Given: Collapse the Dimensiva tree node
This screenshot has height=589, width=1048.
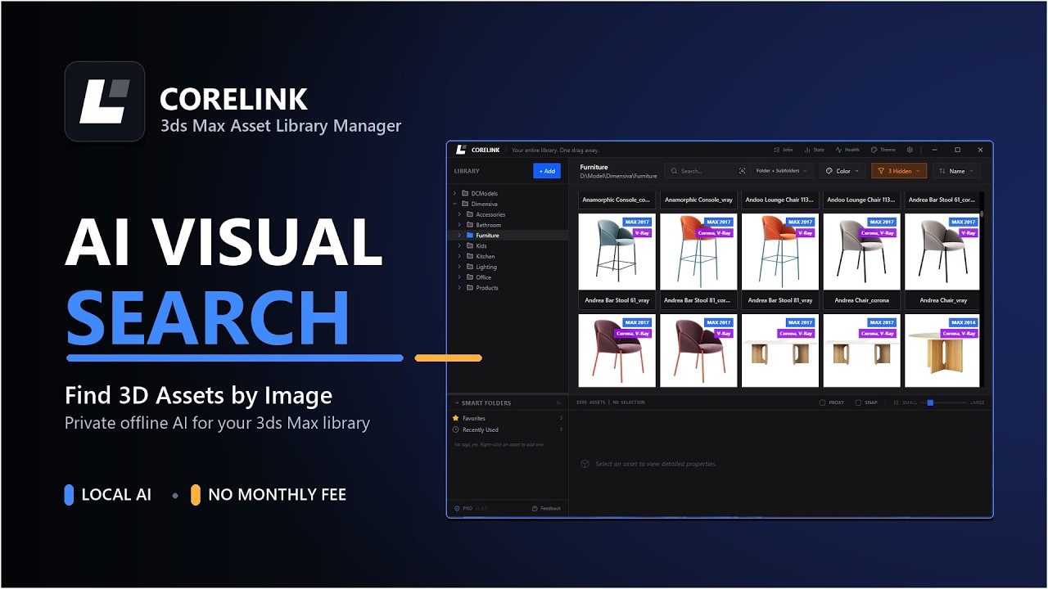Looking at the screenshot, I should [454, 204].
